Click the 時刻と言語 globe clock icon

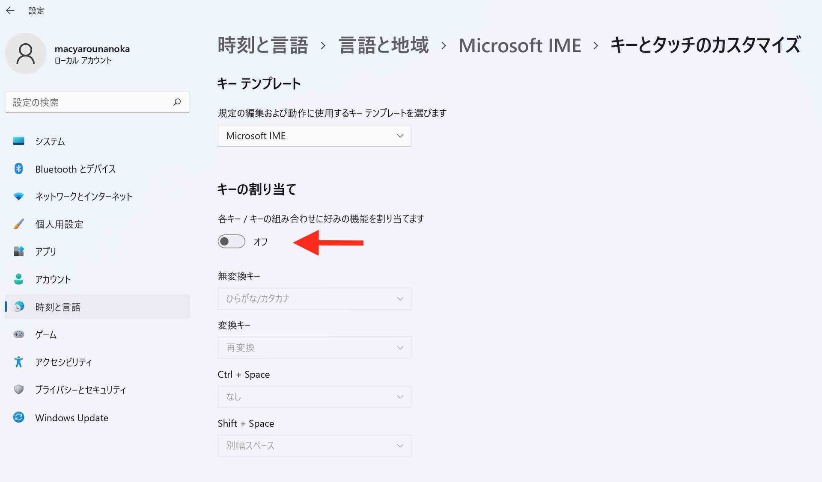[x=18, y=307]
